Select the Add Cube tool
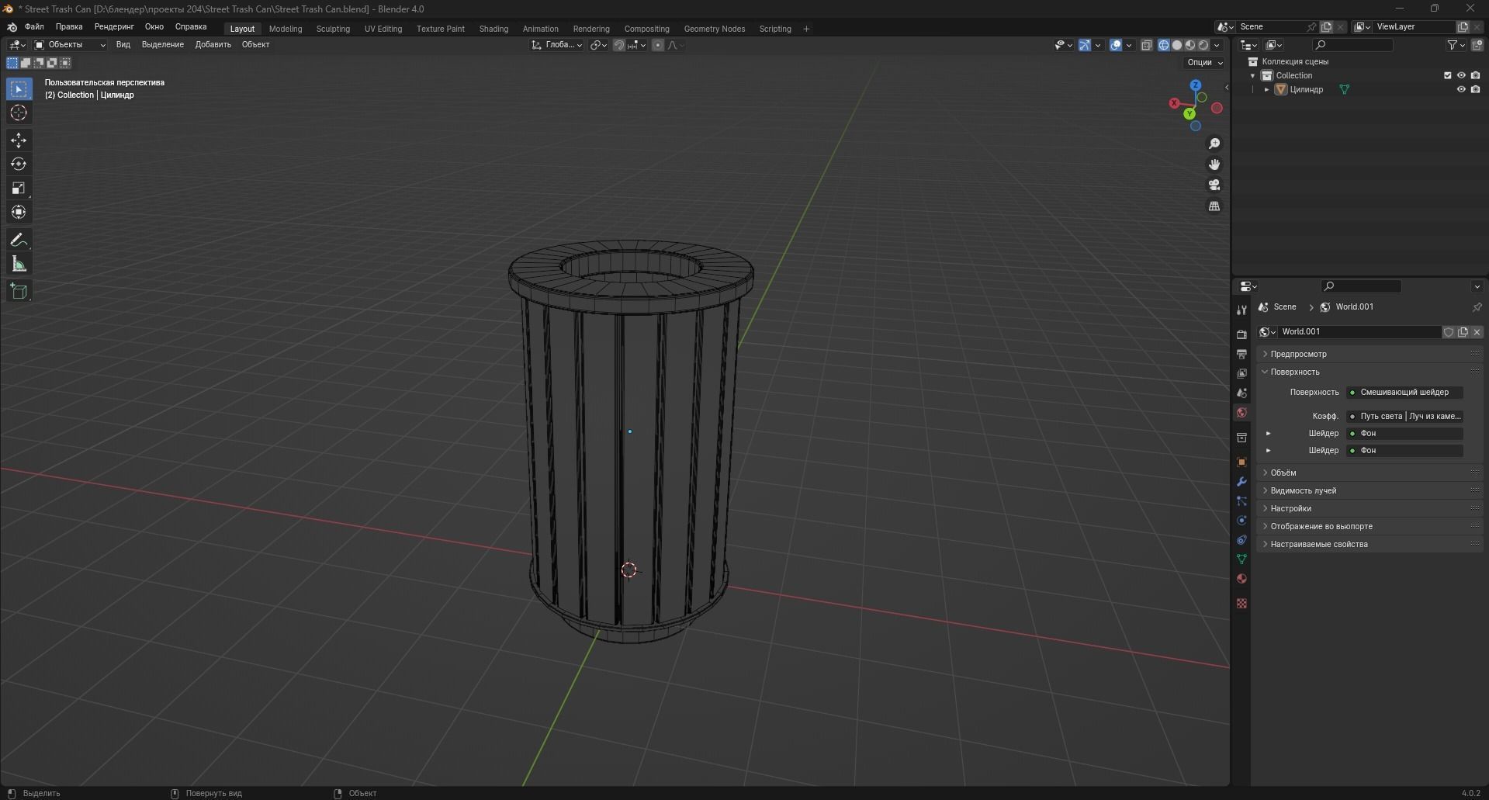1489x800 pixels. pyautogui.click(x=19, y=292)
